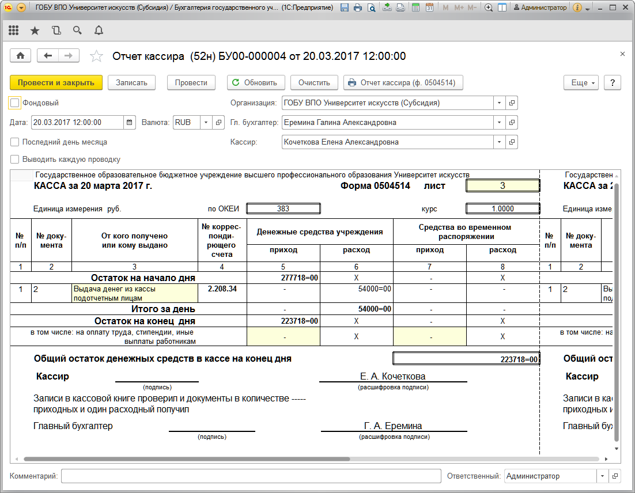635x493 pixels.
Task: Toggle the panel layout icon
Action: (x=502, y=7)
